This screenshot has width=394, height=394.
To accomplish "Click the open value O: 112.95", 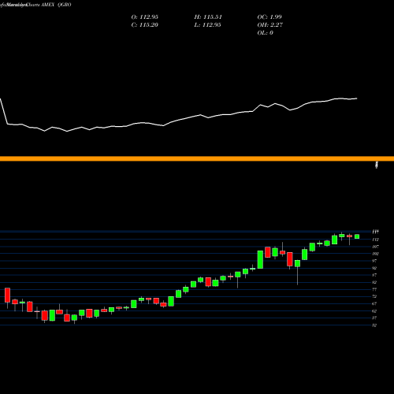I will click(x=145, y=17).
